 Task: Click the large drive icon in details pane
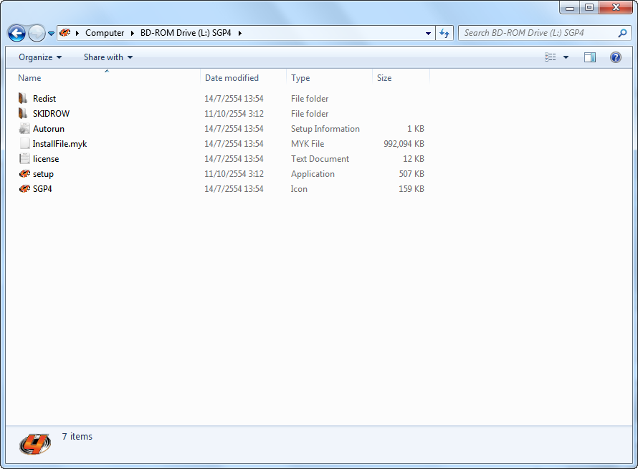point(35,443)
